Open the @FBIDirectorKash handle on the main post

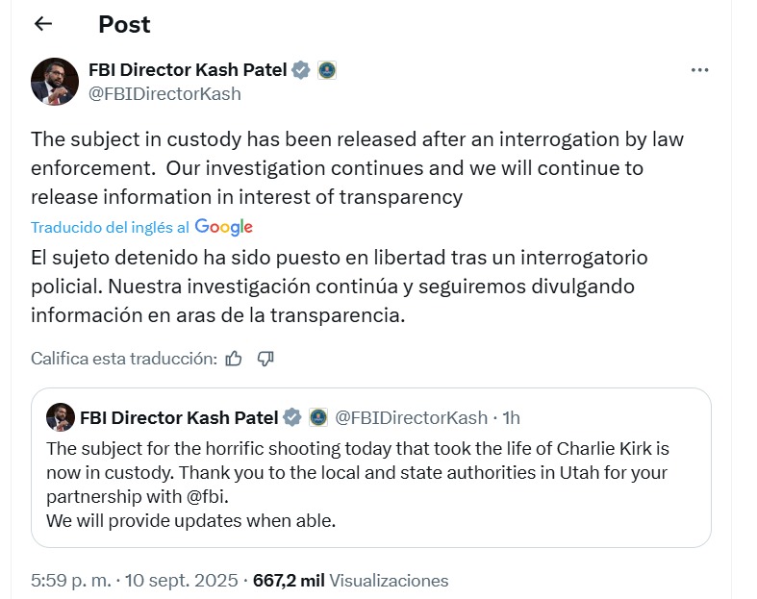[164, 93]
